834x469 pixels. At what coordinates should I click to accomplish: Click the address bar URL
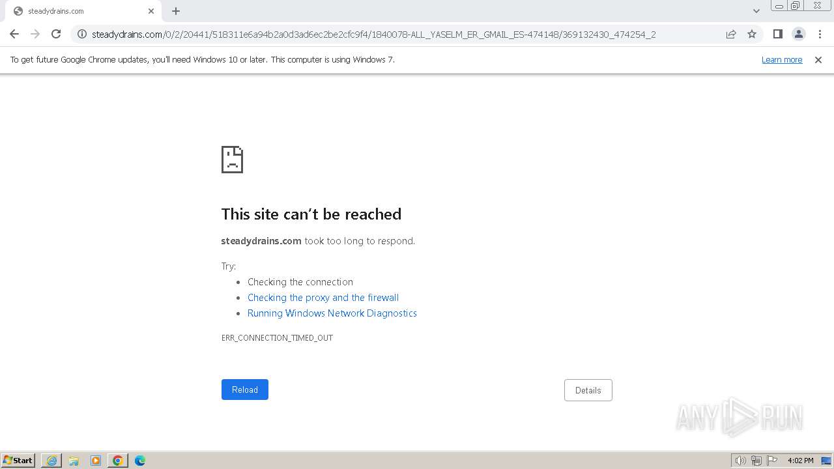(x=373, y=34)
